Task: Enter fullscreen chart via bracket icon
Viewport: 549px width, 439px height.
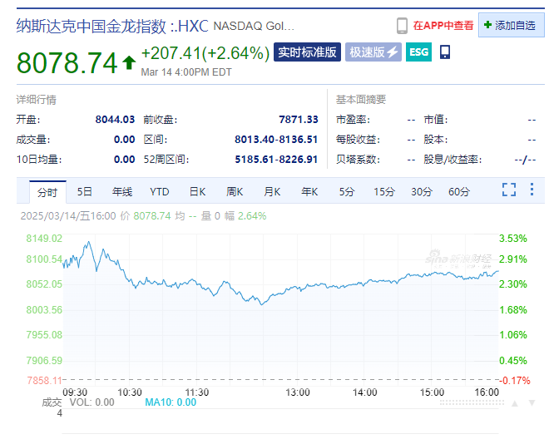Action: coord(509,190)
